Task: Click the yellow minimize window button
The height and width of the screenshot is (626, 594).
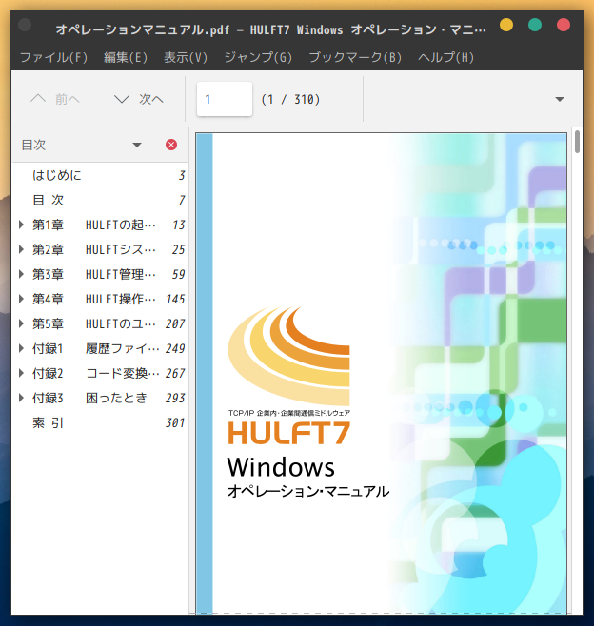Action: click(x=506, y=25)
